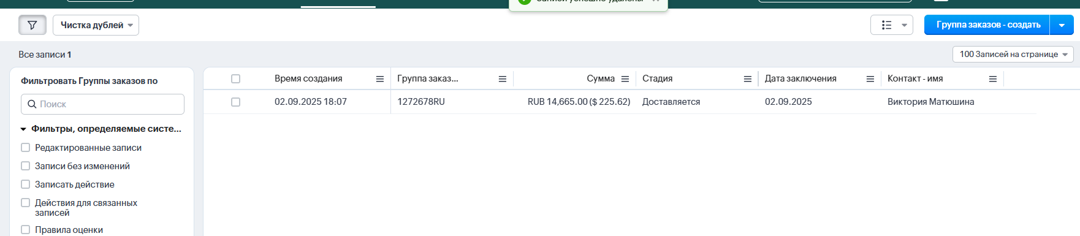
Task: Click the amount RUB 14,665.00 cell
Action: (x=579, y=102)
